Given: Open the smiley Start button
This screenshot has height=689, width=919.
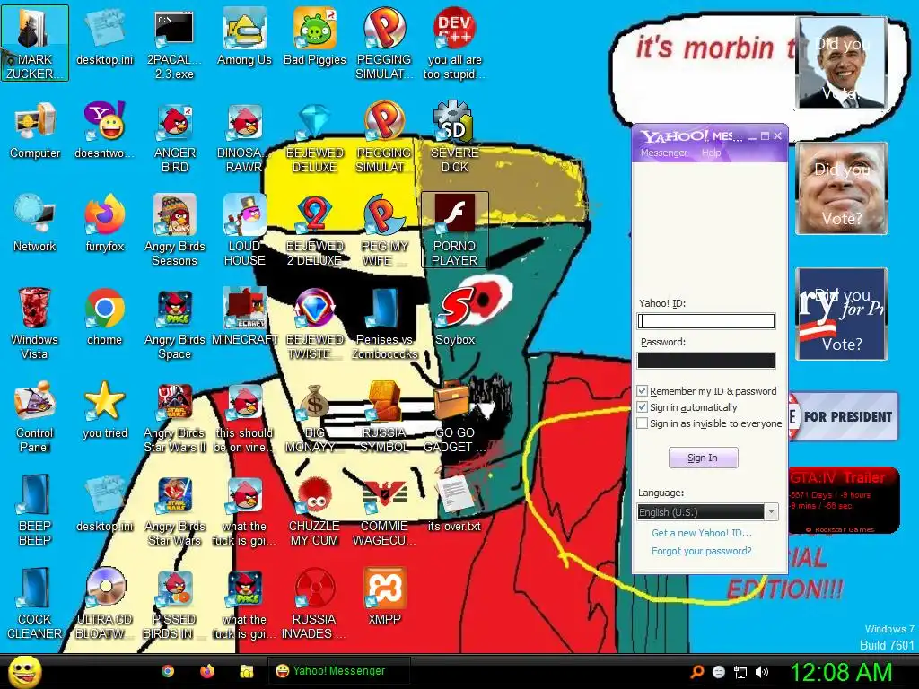Looking at the screenshot, I should coord(24,671).
